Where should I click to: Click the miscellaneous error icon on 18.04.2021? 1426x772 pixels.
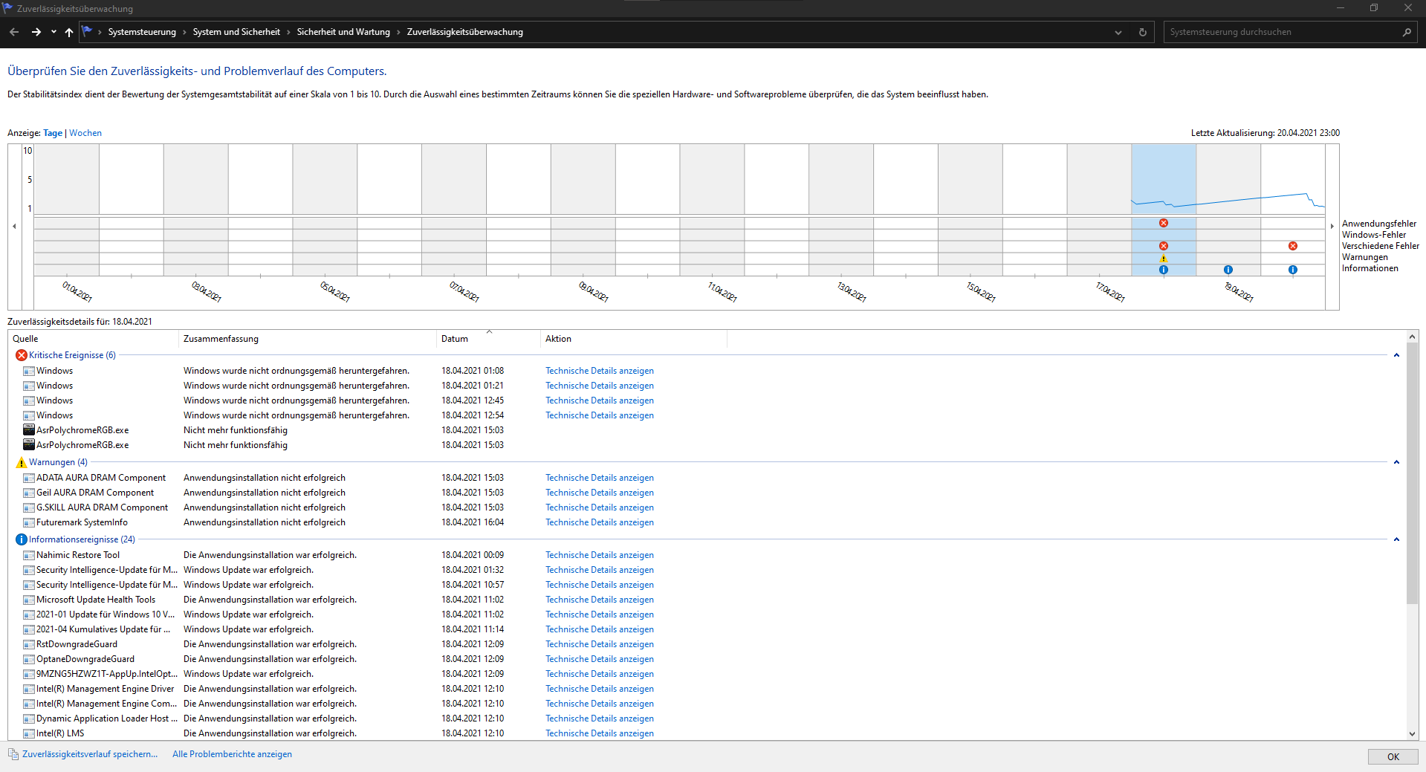point(1164,246)
